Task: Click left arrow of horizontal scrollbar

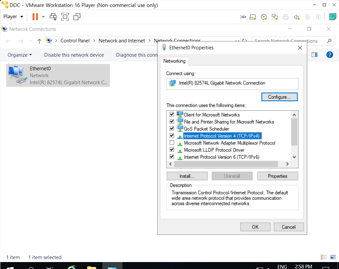Action: click(x=170, y=164)
